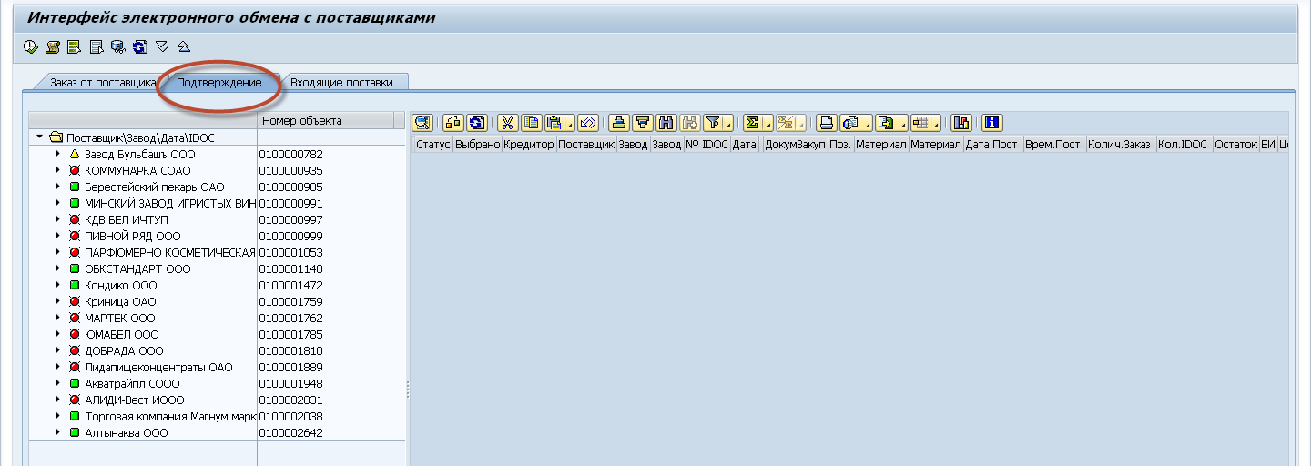Click the ДокумЗакуп column header
The width and height of the screenshot is (1311, 466).
(x=794, y=144)
